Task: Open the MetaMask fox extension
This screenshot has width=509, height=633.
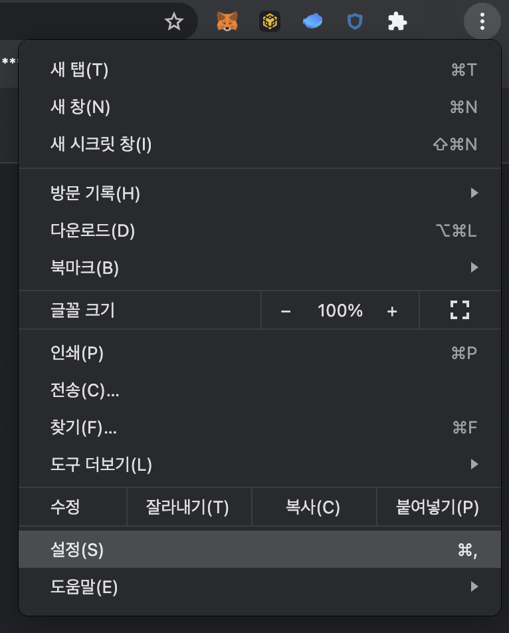Action: pyautogui.click(x=227, y=22)
